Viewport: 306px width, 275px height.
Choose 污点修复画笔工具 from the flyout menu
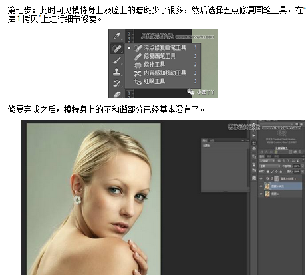coord(163,47)
